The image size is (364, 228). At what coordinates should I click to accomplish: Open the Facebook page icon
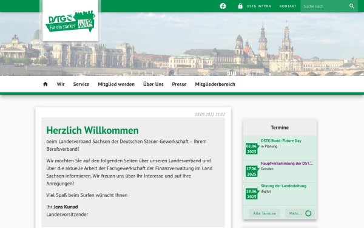(223, 6)
